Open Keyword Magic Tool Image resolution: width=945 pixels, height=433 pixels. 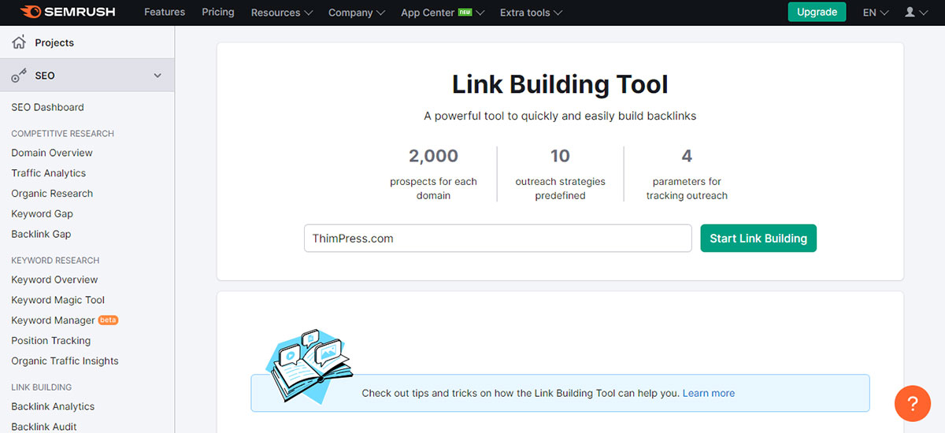pos(57,300)
